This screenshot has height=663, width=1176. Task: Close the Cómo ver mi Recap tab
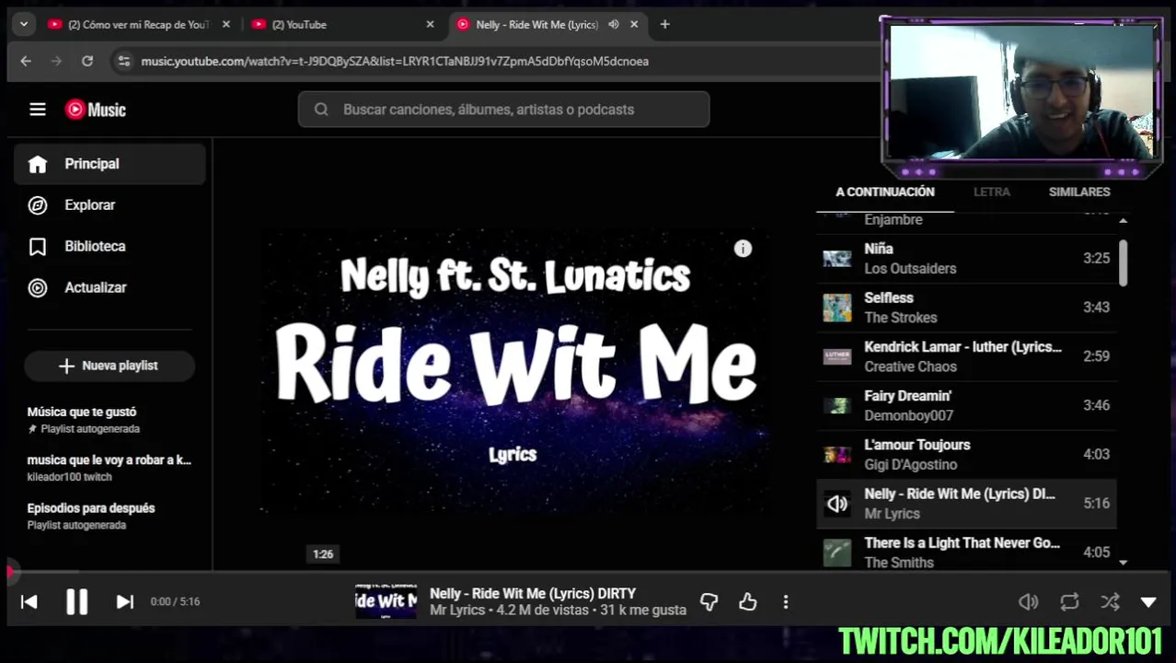click(x=225, y=25)
